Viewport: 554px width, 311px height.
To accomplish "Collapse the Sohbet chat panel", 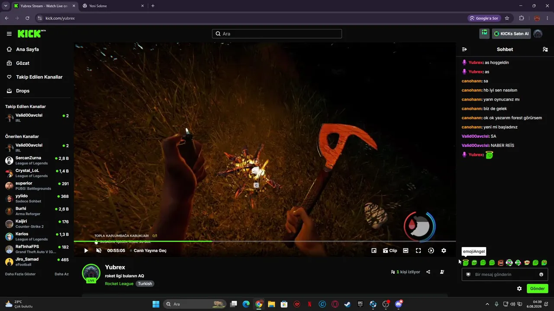I will (464, 49).
